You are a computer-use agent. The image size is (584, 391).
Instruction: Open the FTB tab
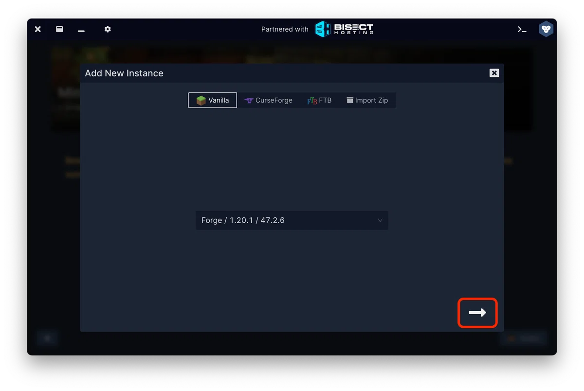coord(319,100)
